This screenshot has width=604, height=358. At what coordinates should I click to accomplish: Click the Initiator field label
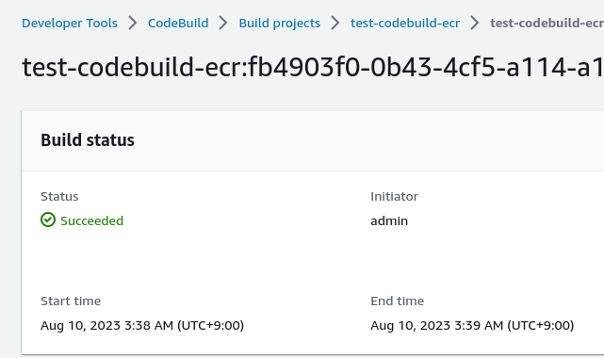click(x=394, y=196)
